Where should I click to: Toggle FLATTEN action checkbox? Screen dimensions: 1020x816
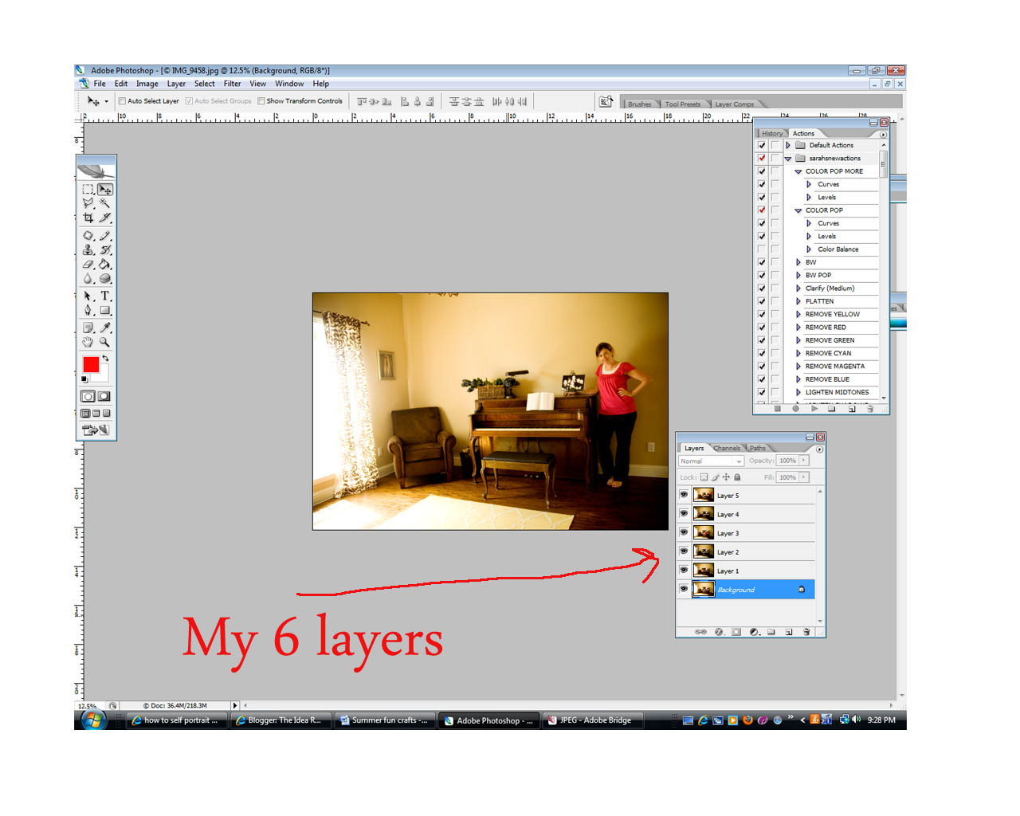tap(762, 301)
